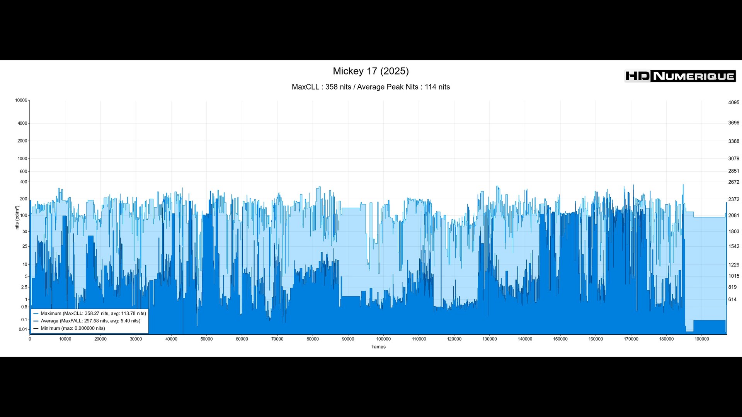Click the 1803 value on the right axis
Image resolution: width=742 pixels, height=417 pixels.
tap(733, 232)
